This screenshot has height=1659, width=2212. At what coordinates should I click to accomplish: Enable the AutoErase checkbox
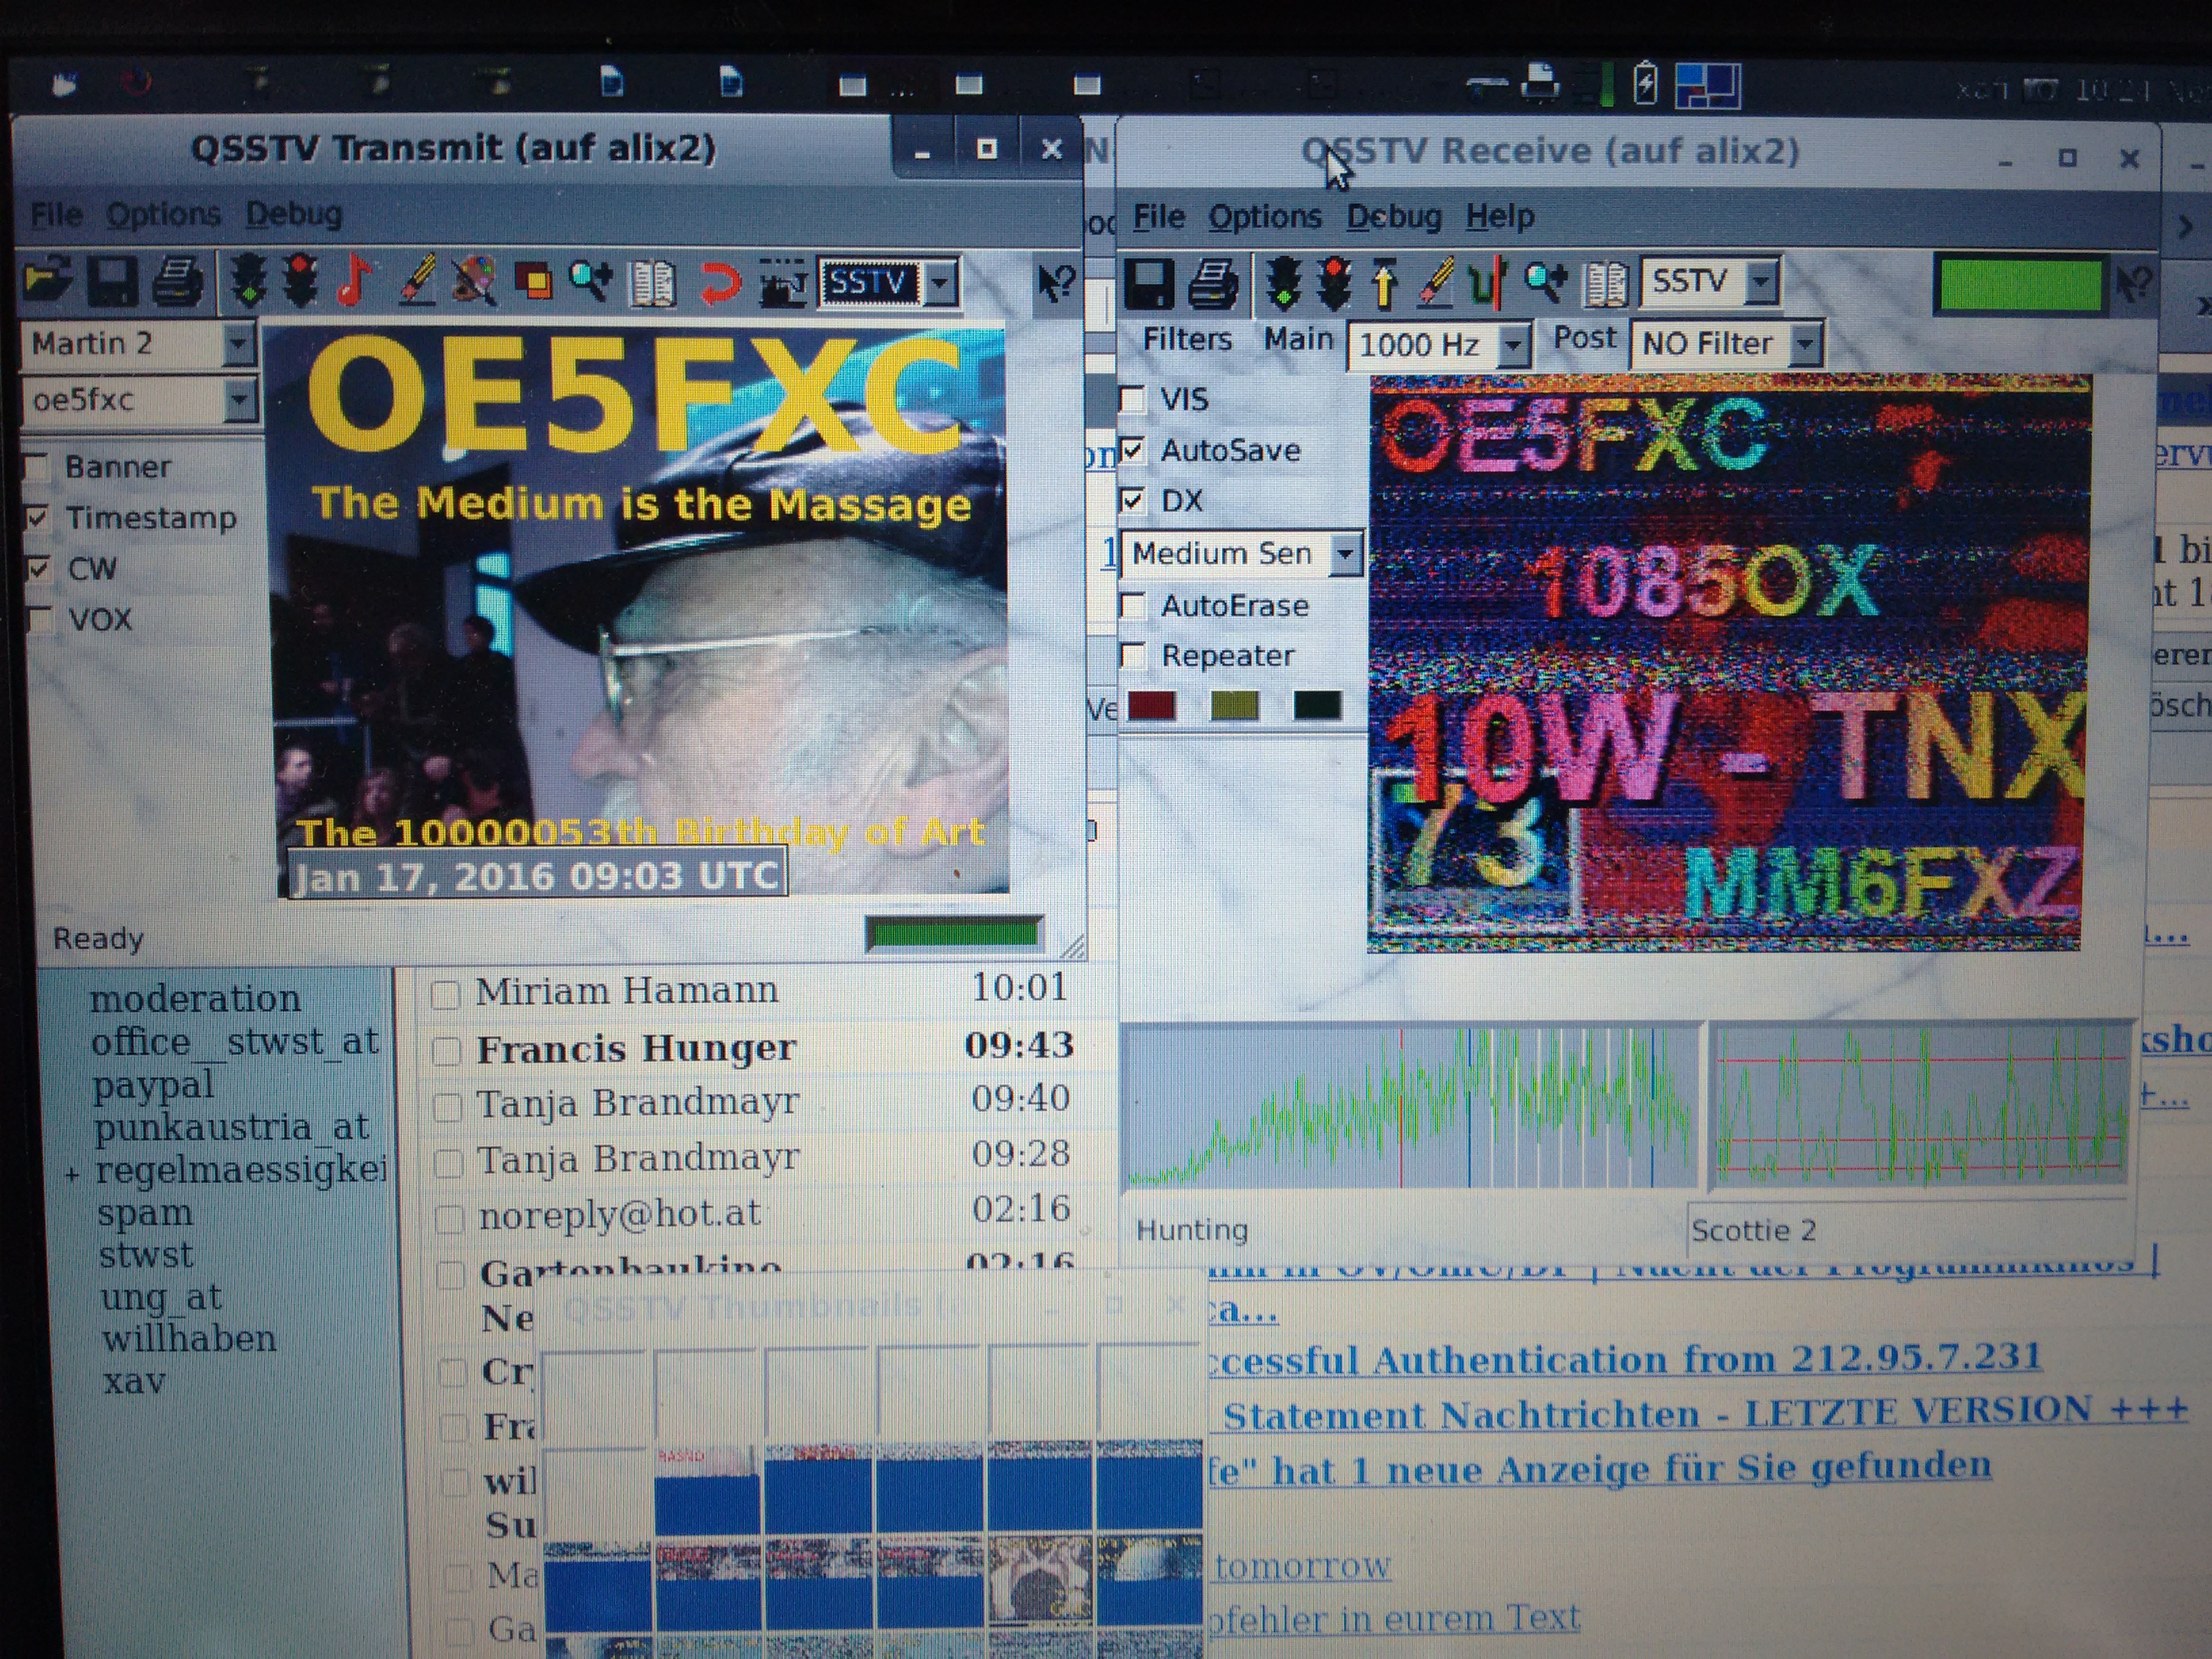[x=1133, y=605]
